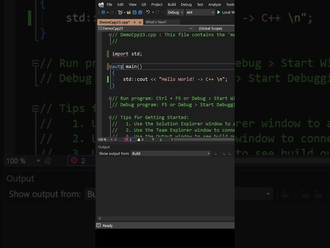330x248 pixels.
Task: Collapse the main() function region
Action: pyautogui.click(x=110, y=67)
